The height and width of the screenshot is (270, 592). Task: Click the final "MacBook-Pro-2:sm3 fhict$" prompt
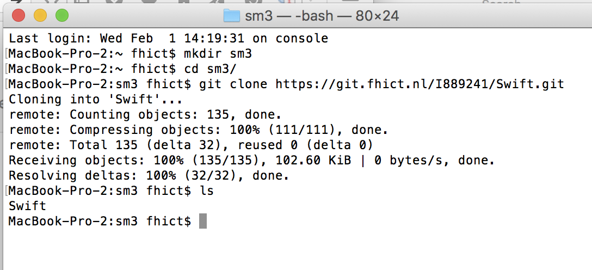coord(100,222)
